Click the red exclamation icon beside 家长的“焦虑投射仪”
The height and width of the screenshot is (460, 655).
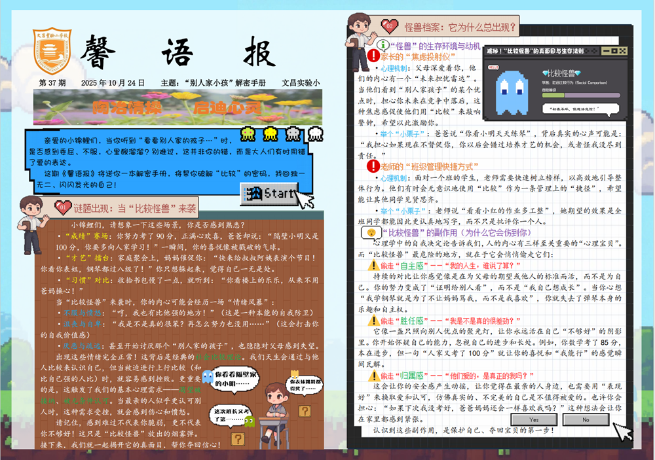click(373, 56)
